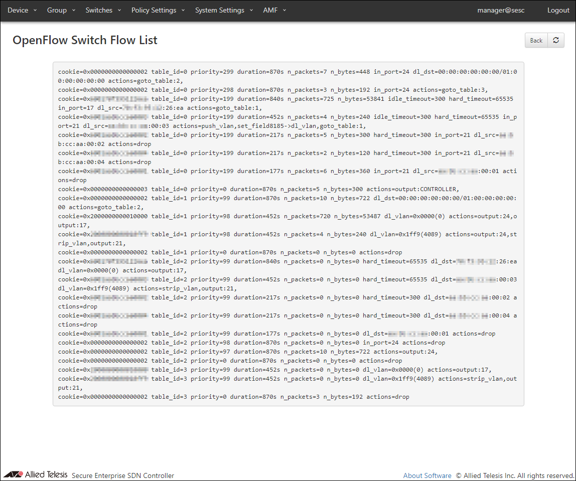Log out of the controller
Image resolution: width=576 pixels, height=481 pixels.
(x=558, y=10)
